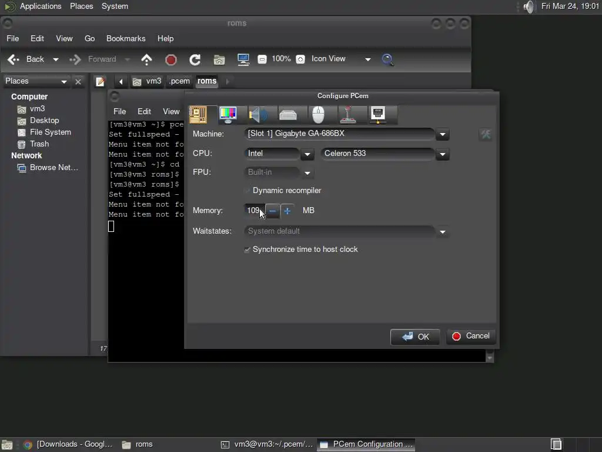This screenshot has width=602, height=452.
Task: Cancel the Configure PCem dialog
Action: click(x=471, y=336)
